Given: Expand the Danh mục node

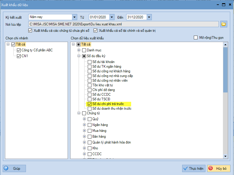Looking at the screenshot, I should pos(79,50).
